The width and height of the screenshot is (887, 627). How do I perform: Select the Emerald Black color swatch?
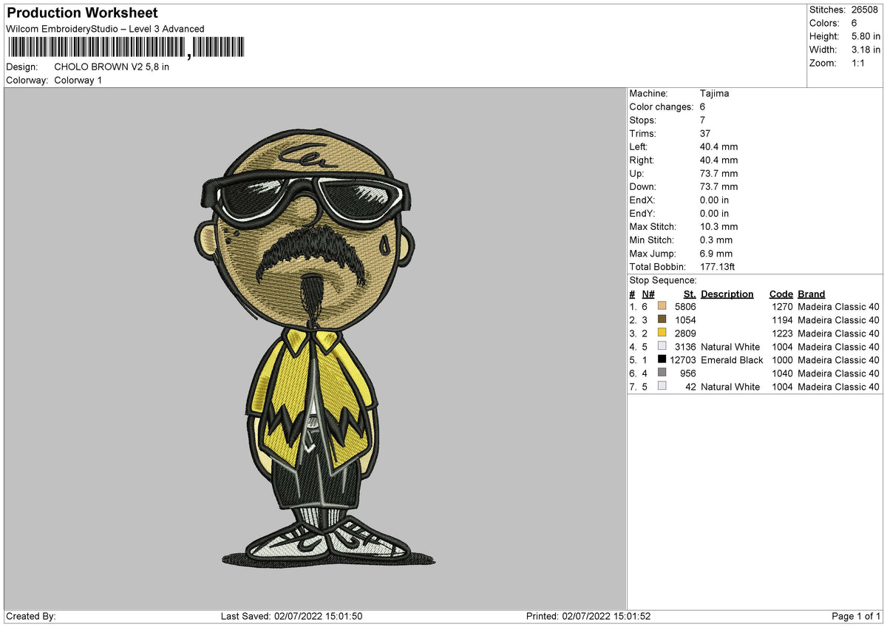pyautogui.click(x=662, y=360)
